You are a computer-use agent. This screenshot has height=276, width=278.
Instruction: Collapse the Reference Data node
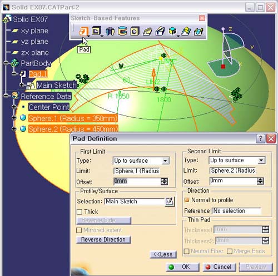tap(6, 96)
